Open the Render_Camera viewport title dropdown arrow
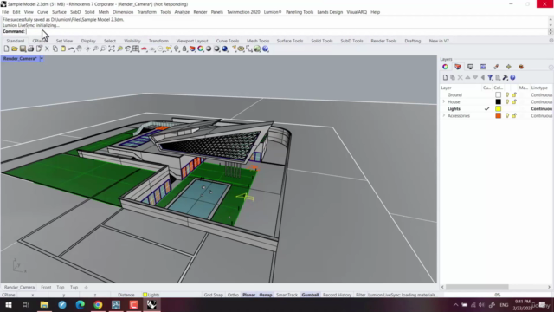The image size is (554, 312). coord(42,58)
